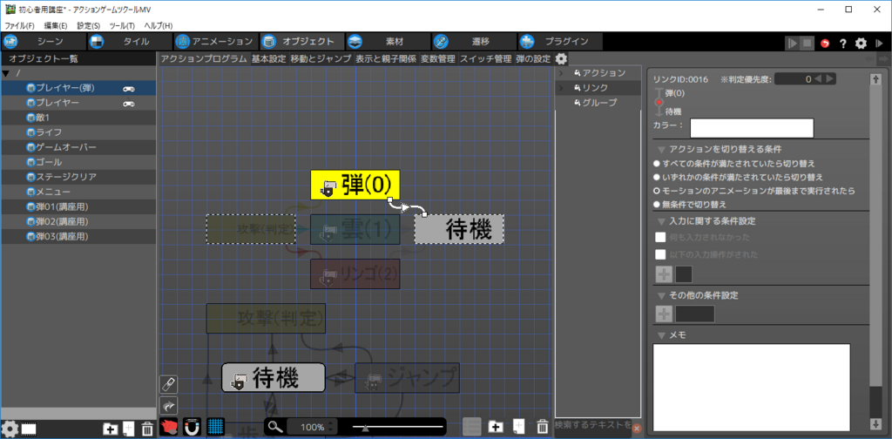Click the film strip icon under object list
This screenshot has height=439, width=892.
click(x=29, y=429)
